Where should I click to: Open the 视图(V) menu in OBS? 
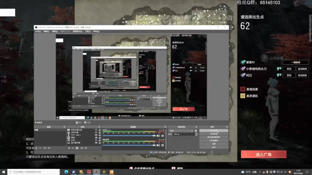(x=55, y=31)
